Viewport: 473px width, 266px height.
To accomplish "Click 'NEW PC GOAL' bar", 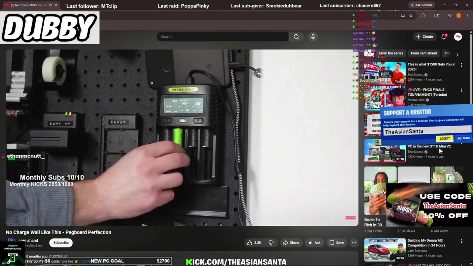I will [x=107, y=261].
